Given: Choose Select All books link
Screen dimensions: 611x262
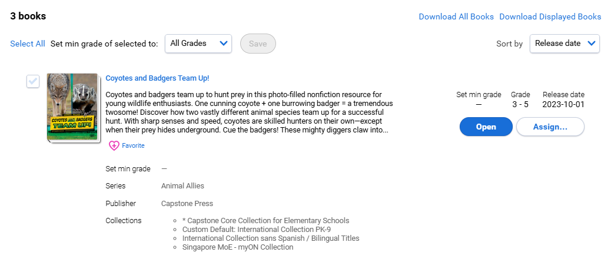Looking at the screenshot, I should [28, 44].
